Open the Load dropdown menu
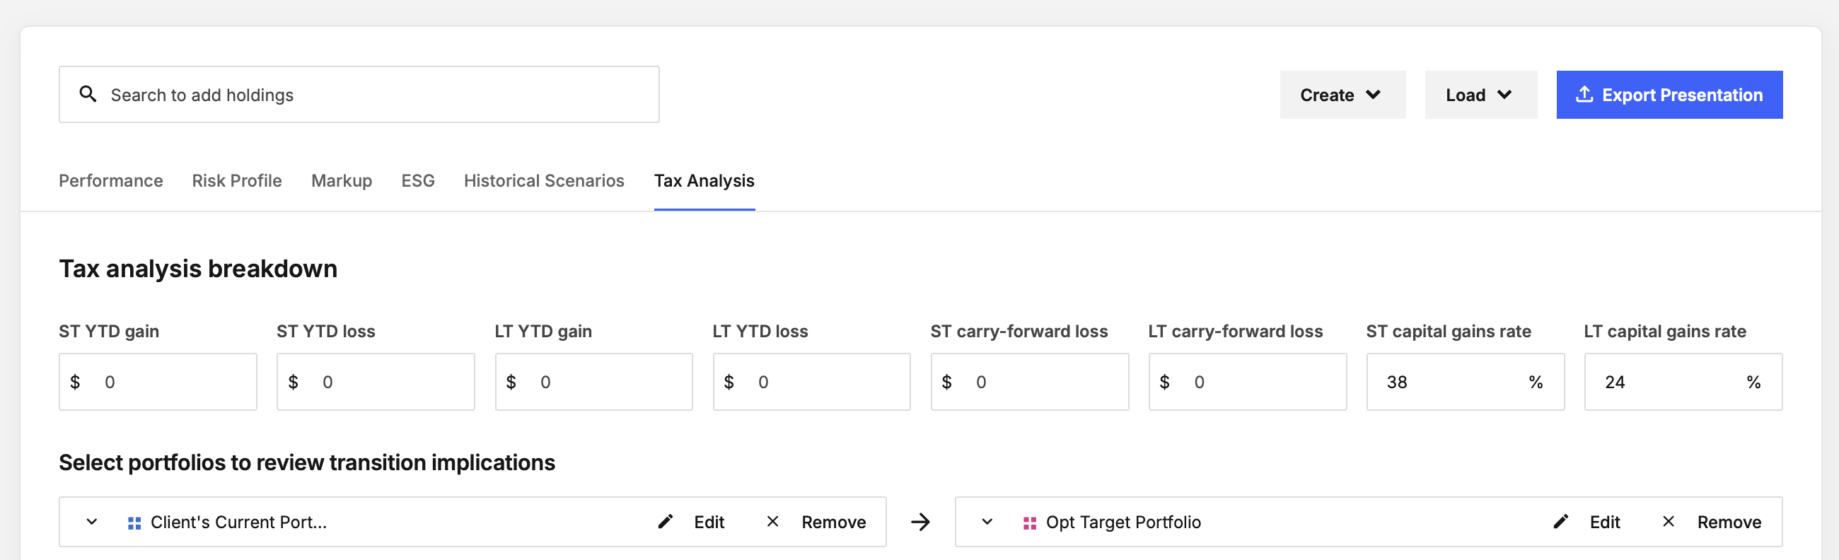 [x=1480, y=95]
